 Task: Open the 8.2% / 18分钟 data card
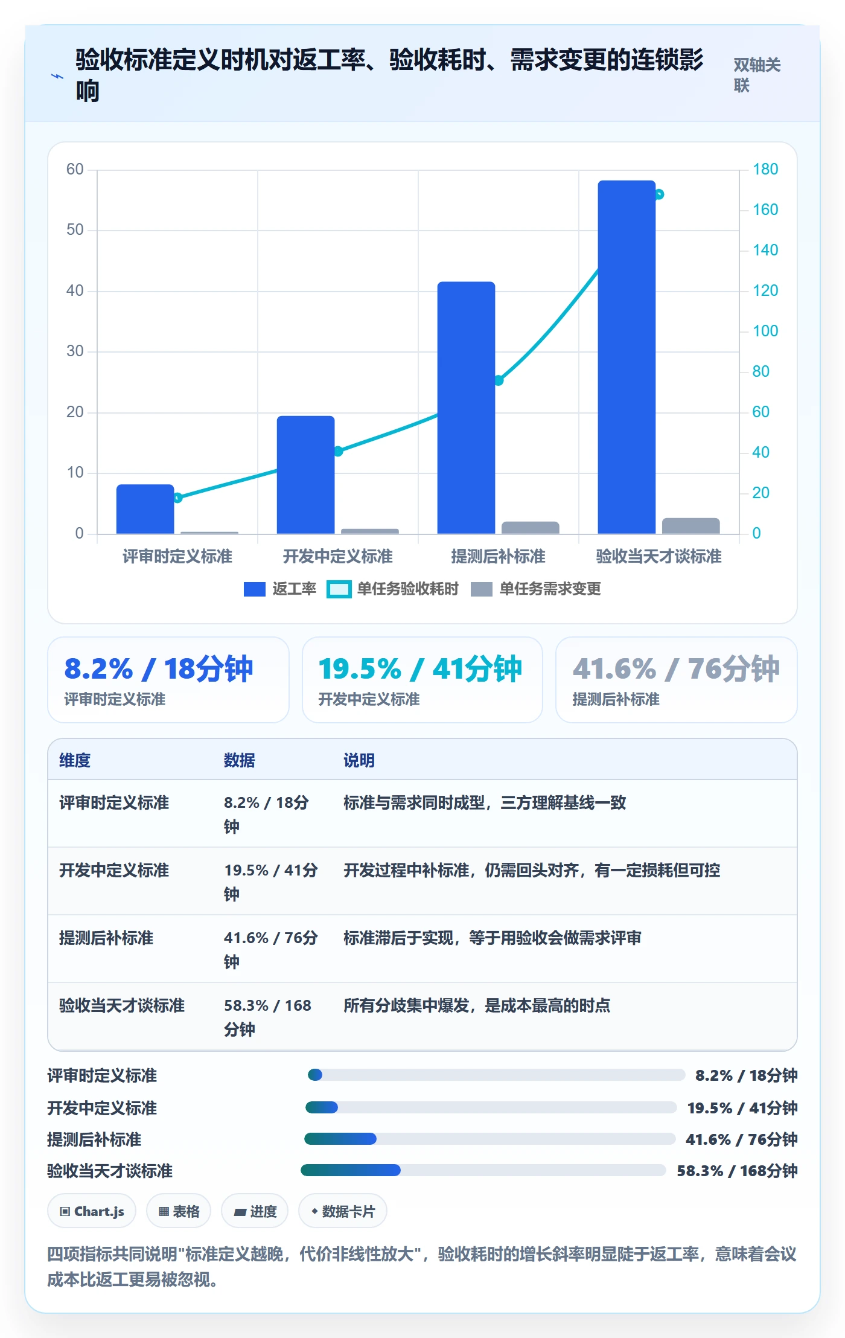click(168, 680)
